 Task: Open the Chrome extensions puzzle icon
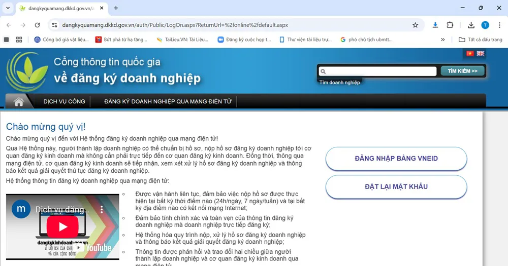pos(450,25)
